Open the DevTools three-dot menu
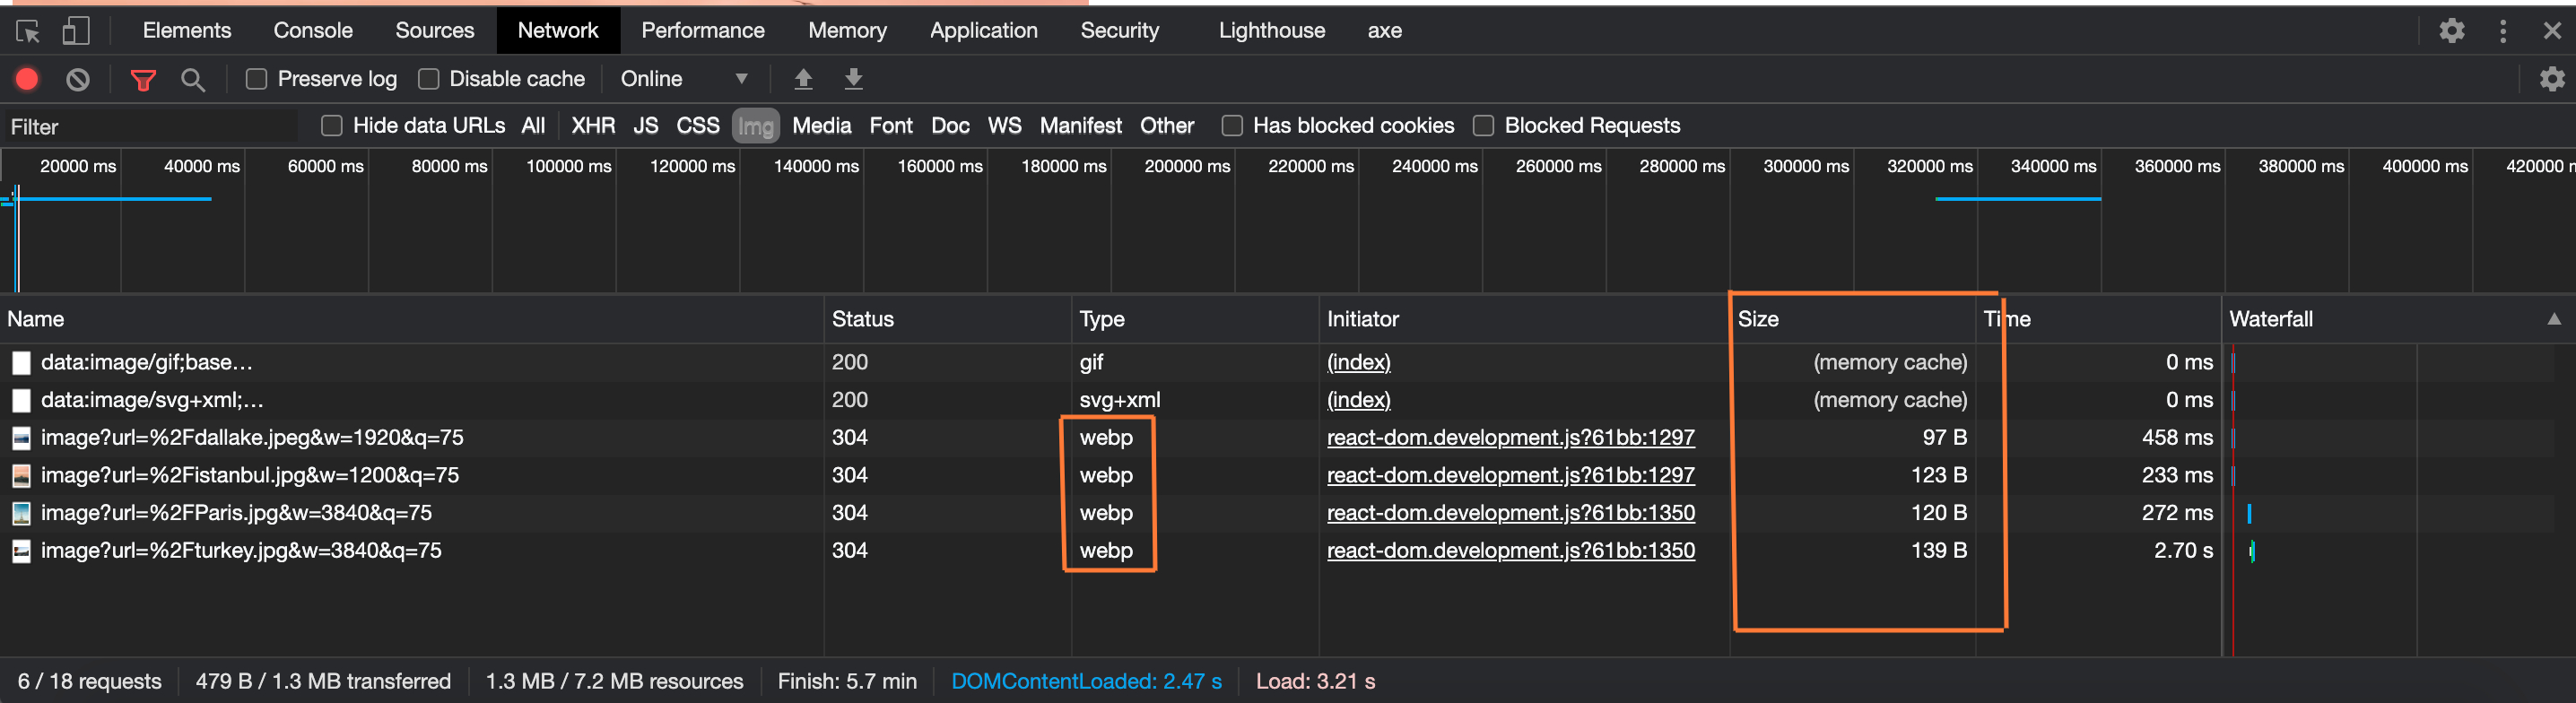2576x703 pixels. pyautogui.click(x=2503, y=31)
